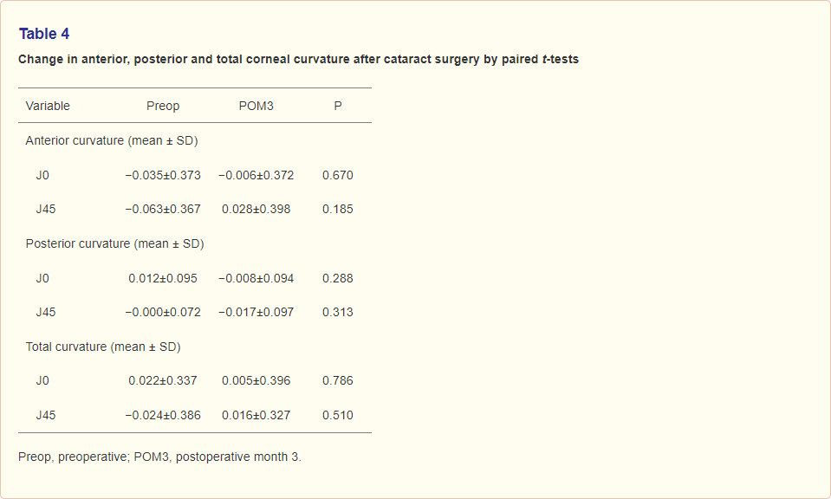Select the Variable column header
This screenshot has width=831, height=499.
[x=48, y=106]
